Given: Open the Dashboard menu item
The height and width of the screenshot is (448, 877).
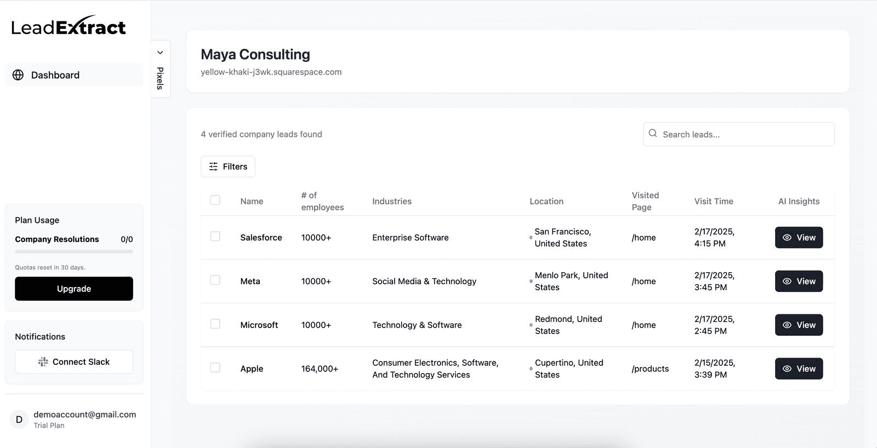Looking at the screenshot, I should (x=74, y=75).
